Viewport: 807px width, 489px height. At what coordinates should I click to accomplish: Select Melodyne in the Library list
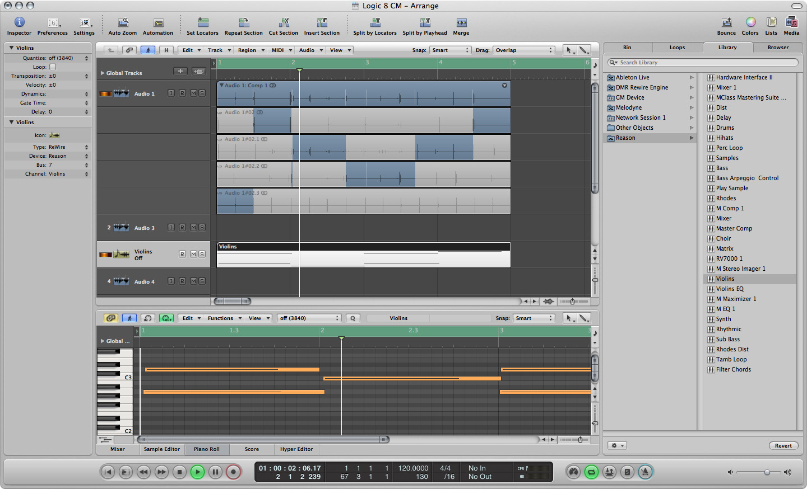pos(650,107)
